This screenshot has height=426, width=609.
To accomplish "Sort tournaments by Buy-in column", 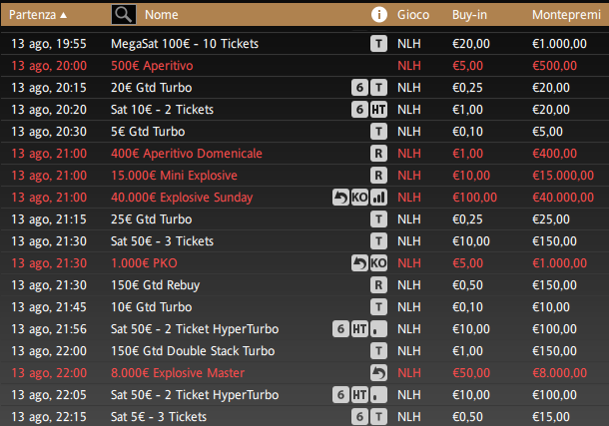I will [469, 14].
